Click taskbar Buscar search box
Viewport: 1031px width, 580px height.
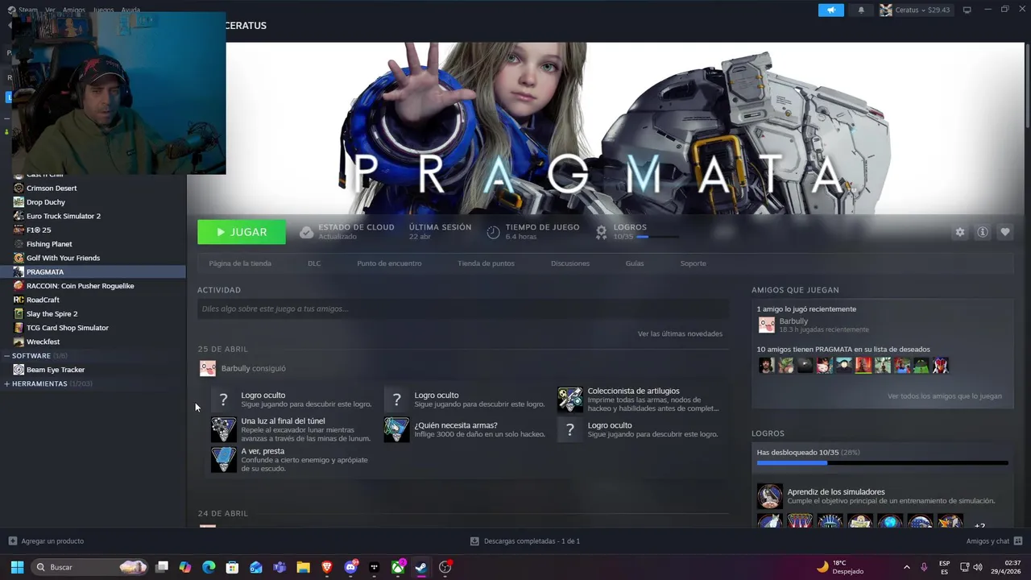[x=90, y=567]
